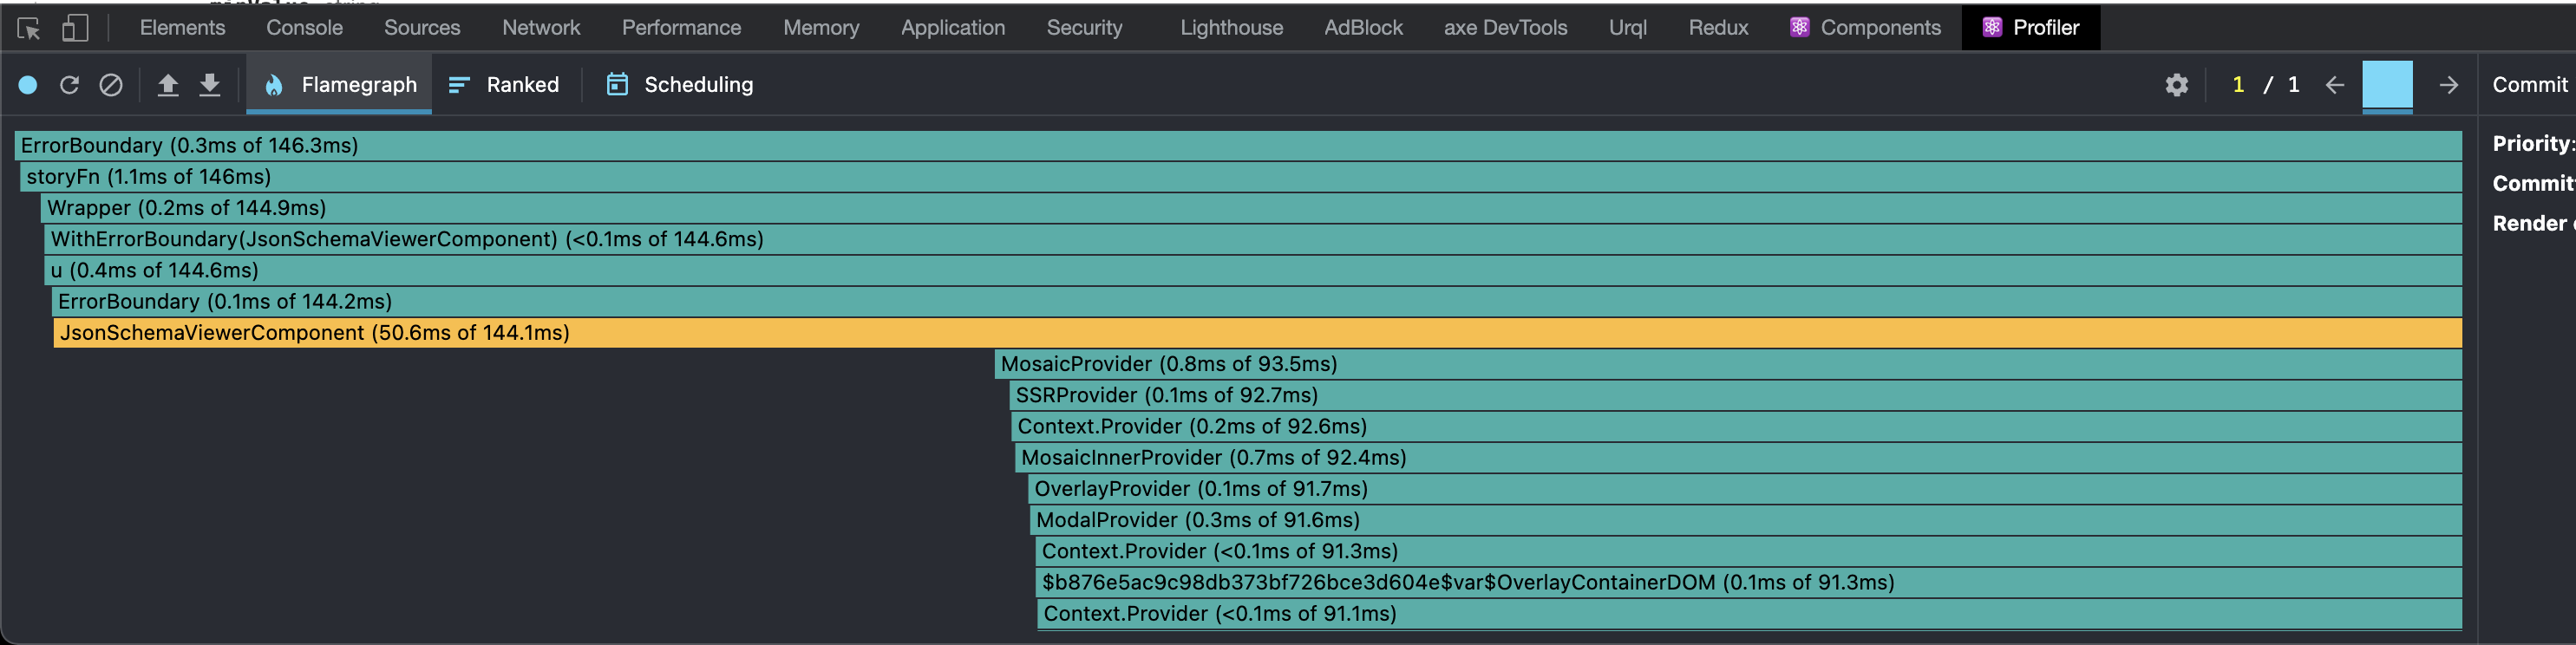Open the Lighthouse panel
The width and height of the screenshot is (2576, 645).
[1231, 28]
